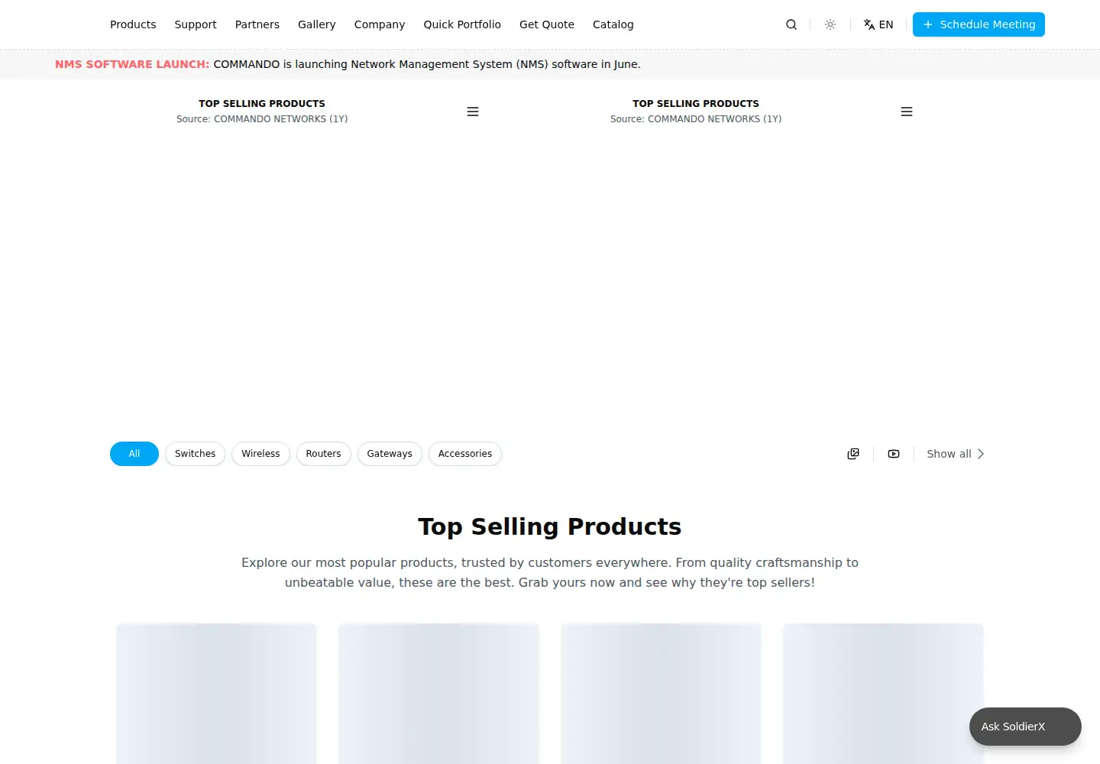Click the second product card placeholder
Viewport: 1100px width, 764px height.
(438, 694)
